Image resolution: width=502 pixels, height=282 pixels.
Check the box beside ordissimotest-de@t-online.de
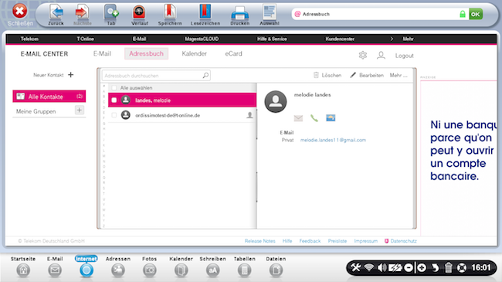[x=114, y=115]
